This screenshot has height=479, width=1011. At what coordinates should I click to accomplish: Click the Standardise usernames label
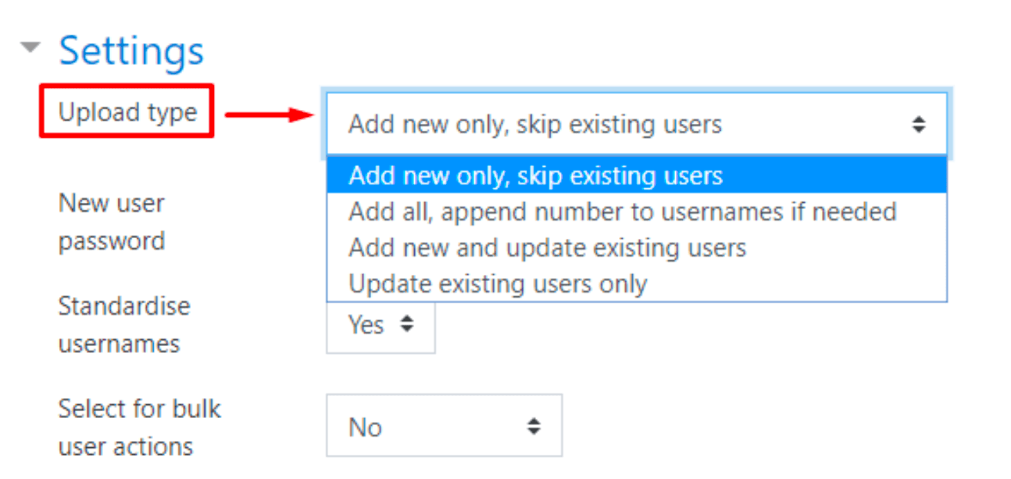124,325
